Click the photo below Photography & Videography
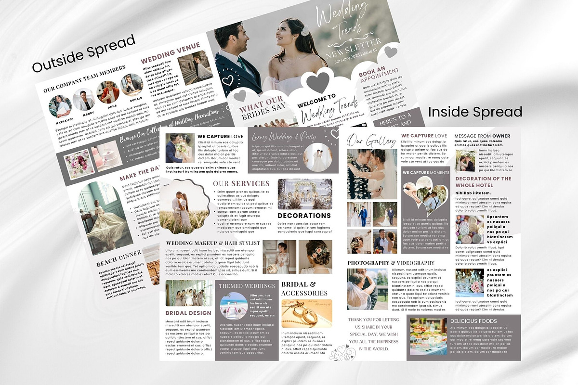Viewport: 578px width, 385px height. click(368, 288)
